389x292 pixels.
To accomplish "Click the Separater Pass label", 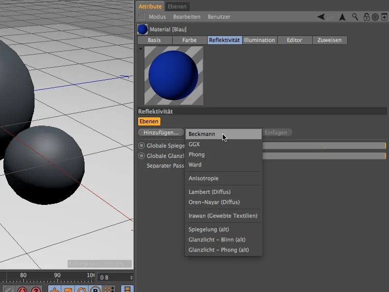I will click(165, 165).
